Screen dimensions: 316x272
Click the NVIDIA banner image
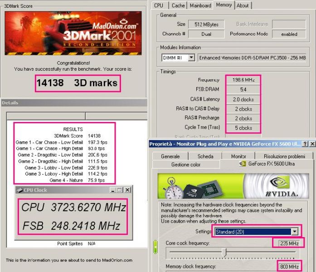(233, 186)
